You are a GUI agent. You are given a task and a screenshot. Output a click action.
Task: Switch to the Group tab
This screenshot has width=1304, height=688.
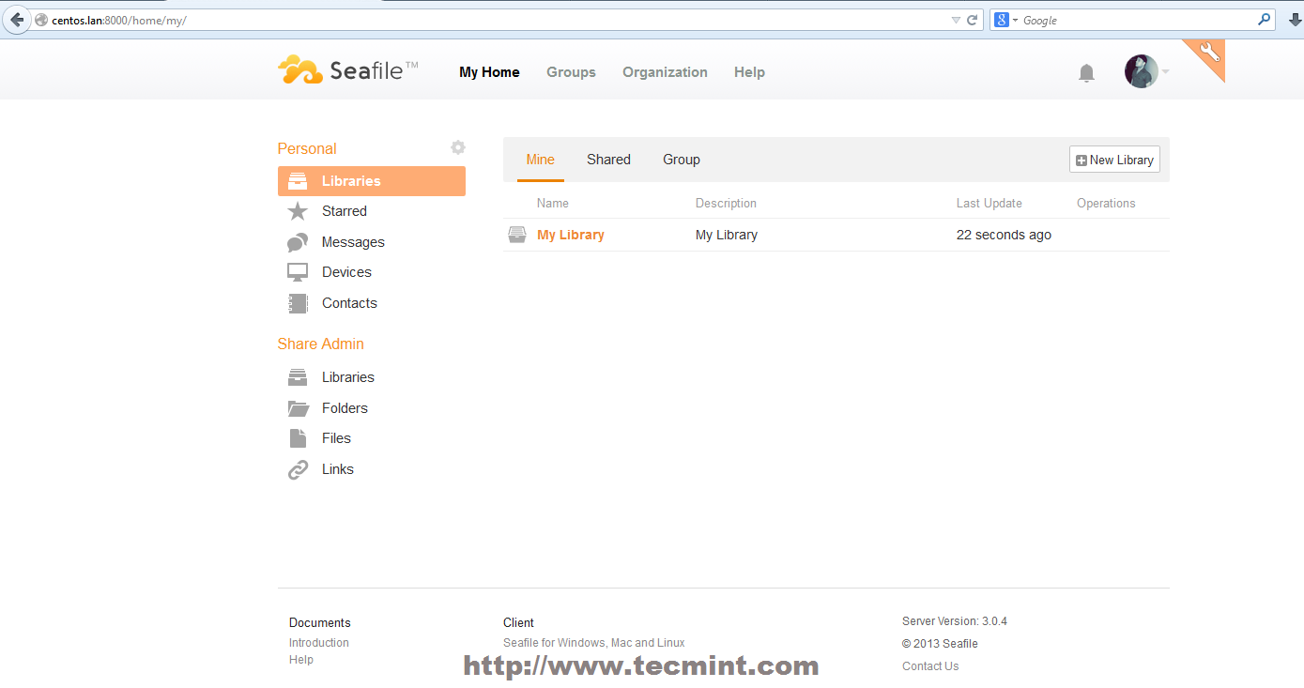tap(682, 160)
